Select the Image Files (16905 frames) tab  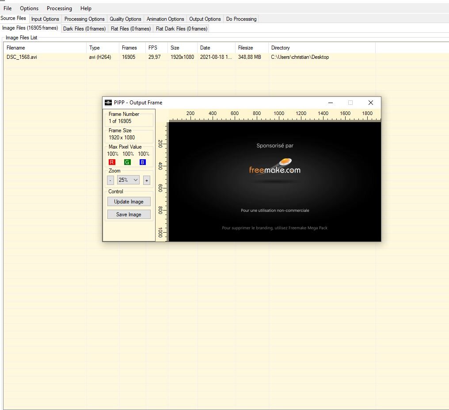pyautogui.click(x=30, y=28)
